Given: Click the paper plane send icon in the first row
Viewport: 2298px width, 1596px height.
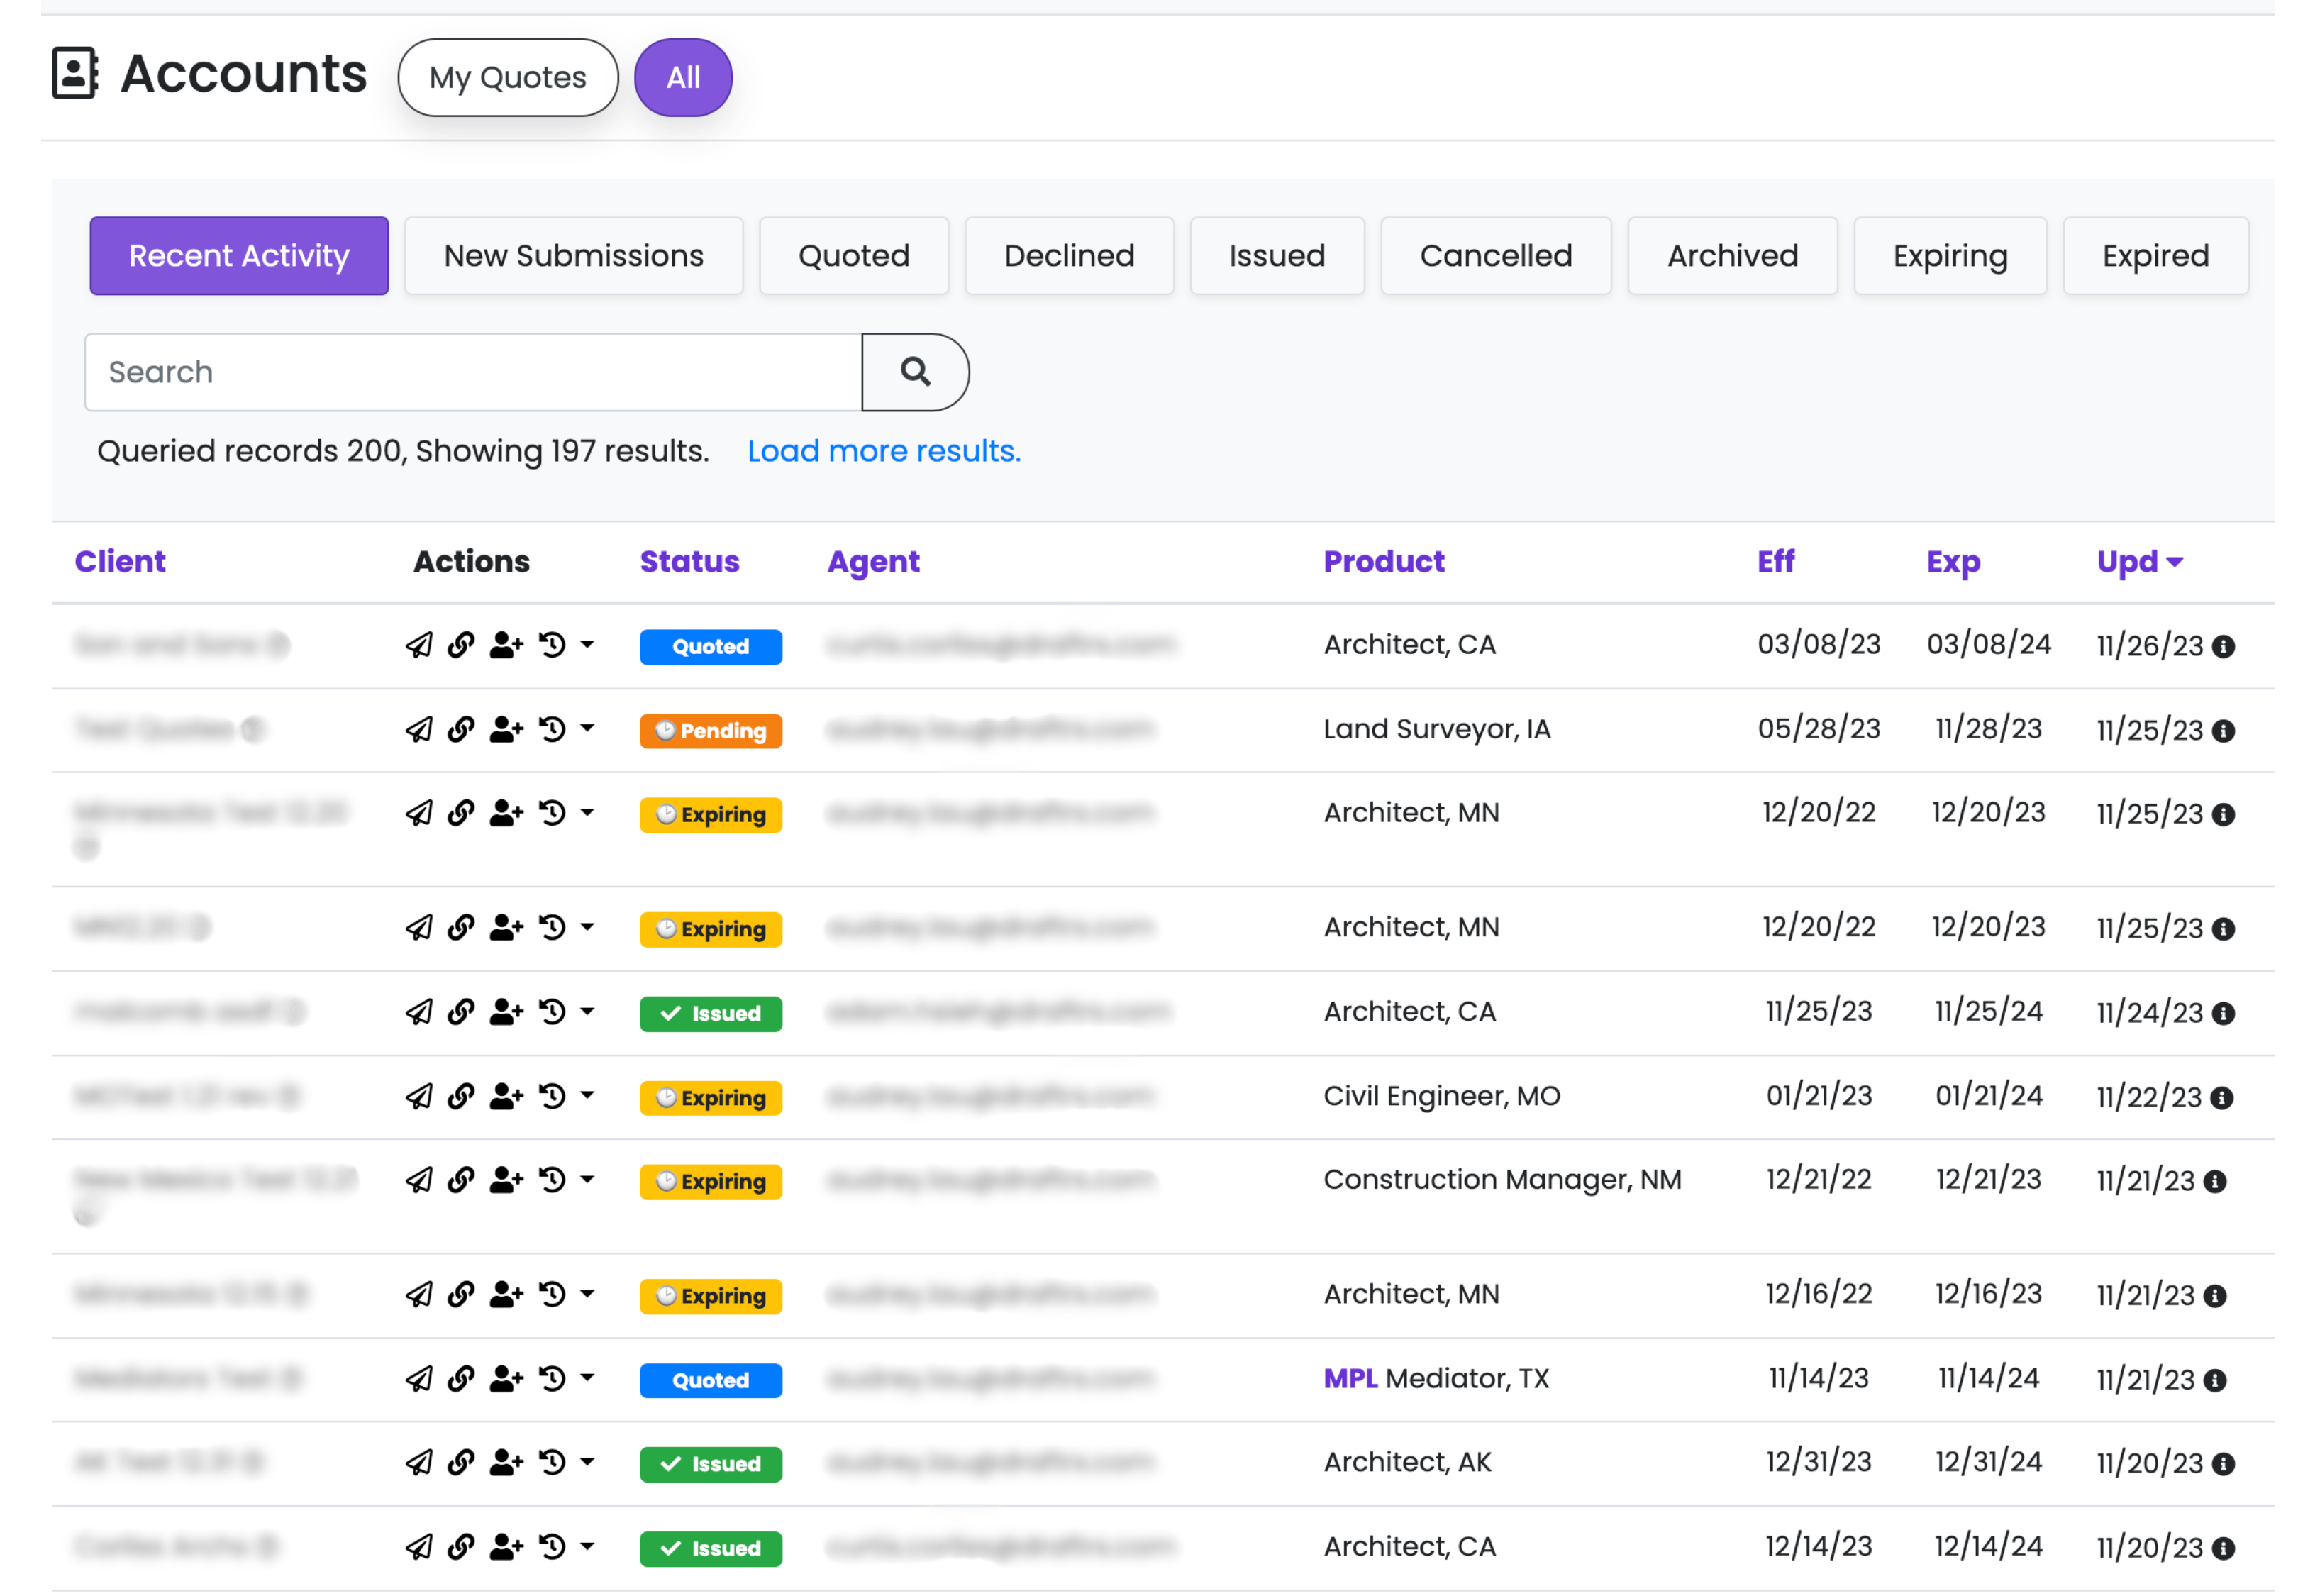Looking at the screenshot, I should (x=420, y=645).
